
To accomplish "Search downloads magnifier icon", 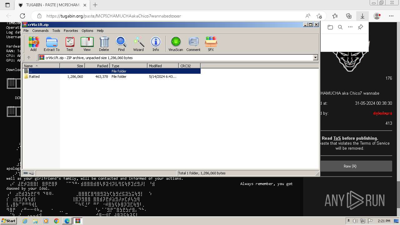I will click(340, 27).
